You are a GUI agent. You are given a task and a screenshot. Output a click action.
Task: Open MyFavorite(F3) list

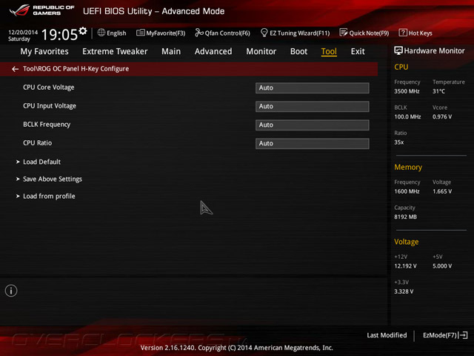tap(161, 33)
